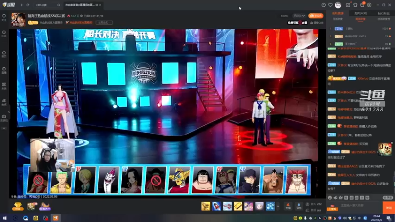Send the rocket gift

pyautogui.click(x=216, y=206)
